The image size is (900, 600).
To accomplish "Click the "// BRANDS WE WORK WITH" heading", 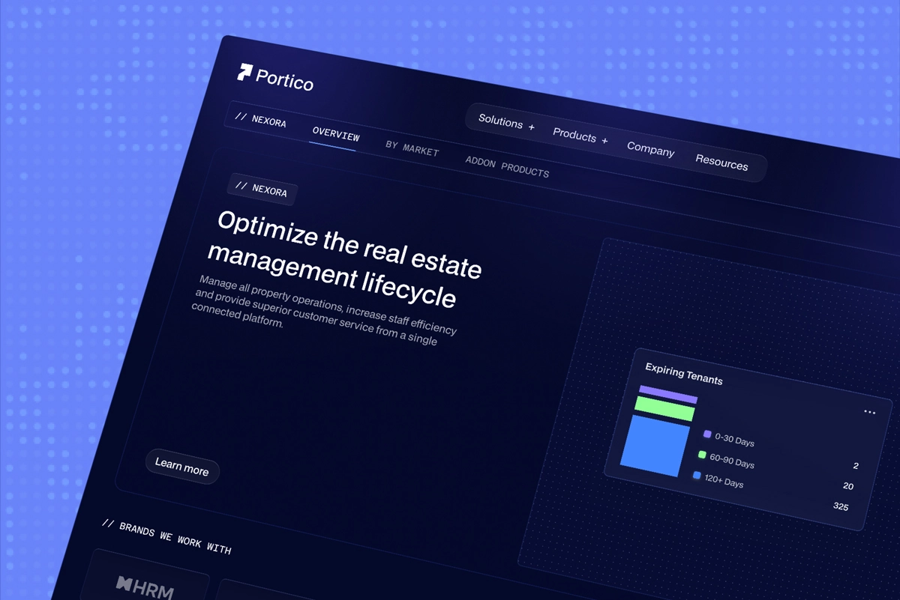I will (166, 537).
